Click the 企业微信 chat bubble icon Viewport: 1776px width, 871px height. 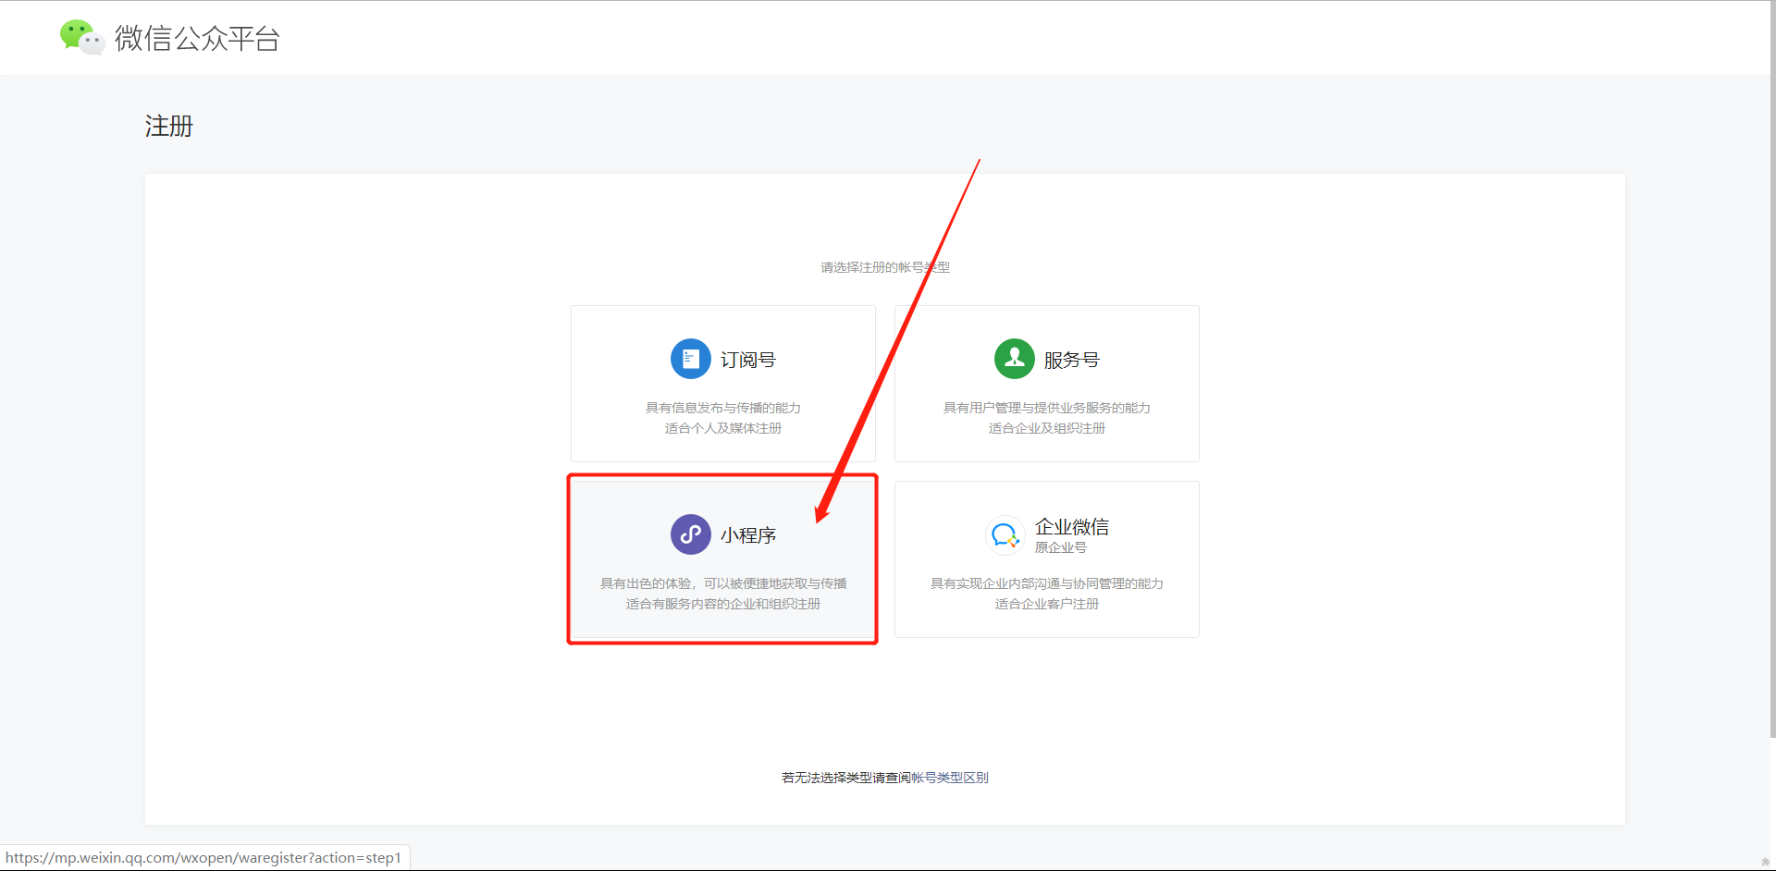(x=1005, y=534)
